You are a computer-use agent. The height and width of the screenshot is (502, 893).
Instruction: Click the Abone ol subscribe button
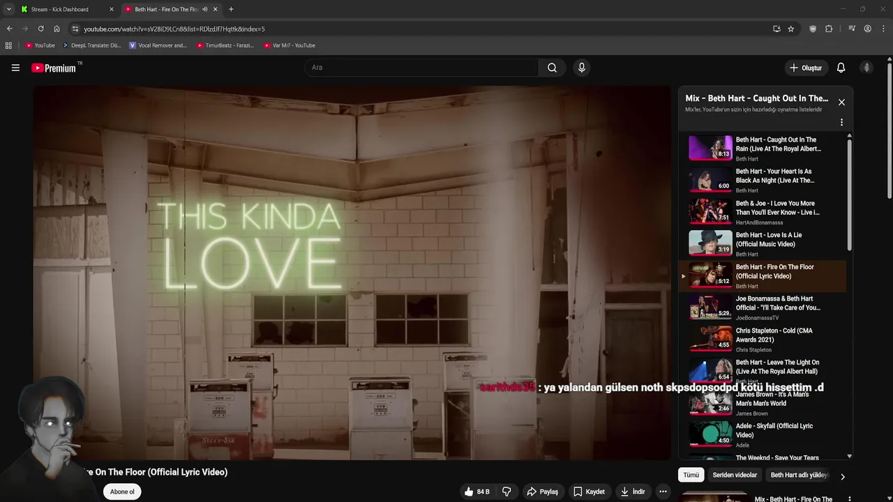122,492
